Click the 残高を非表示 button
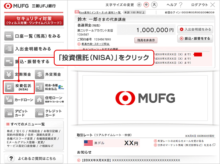220x164 pixels. pos(146,40)
